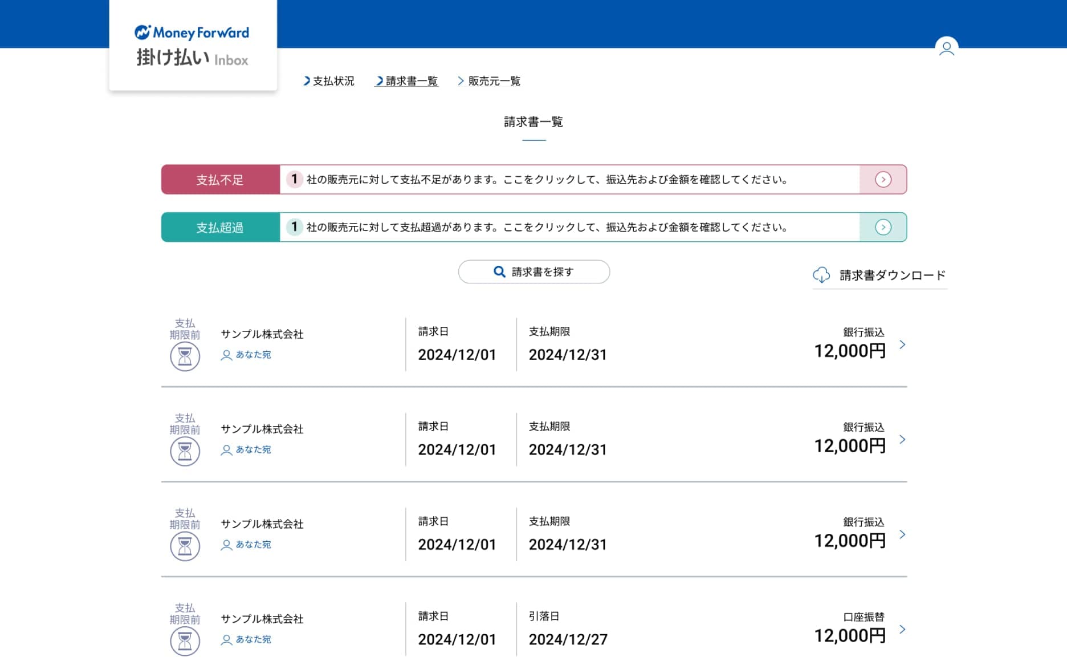Click the hourglass icon on second invoice
1067x665 pixels.
185,451
